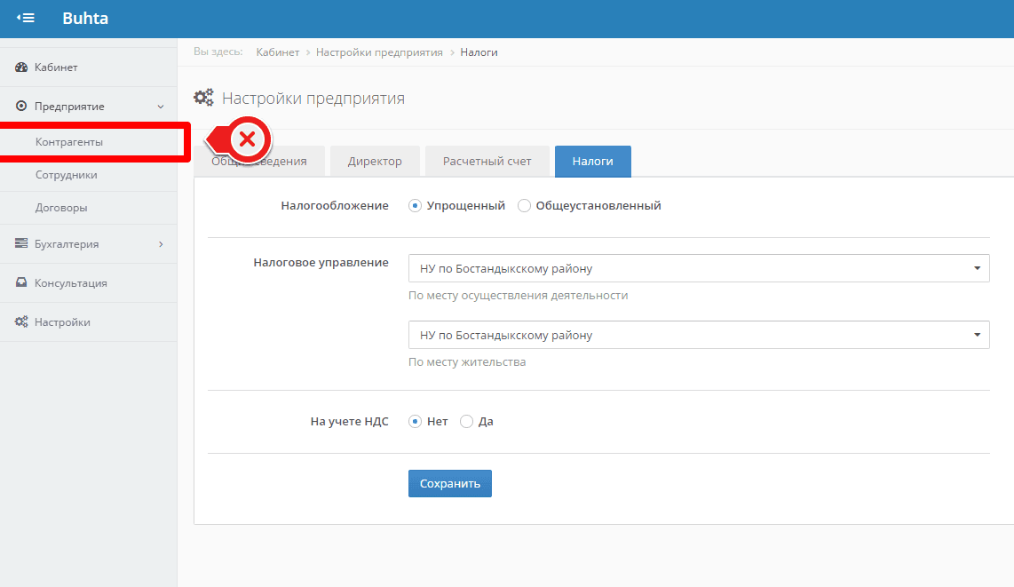Open Сотрудники in sidebar
The width and height of the screenshot is (1014, 587).
pos(89,175)
